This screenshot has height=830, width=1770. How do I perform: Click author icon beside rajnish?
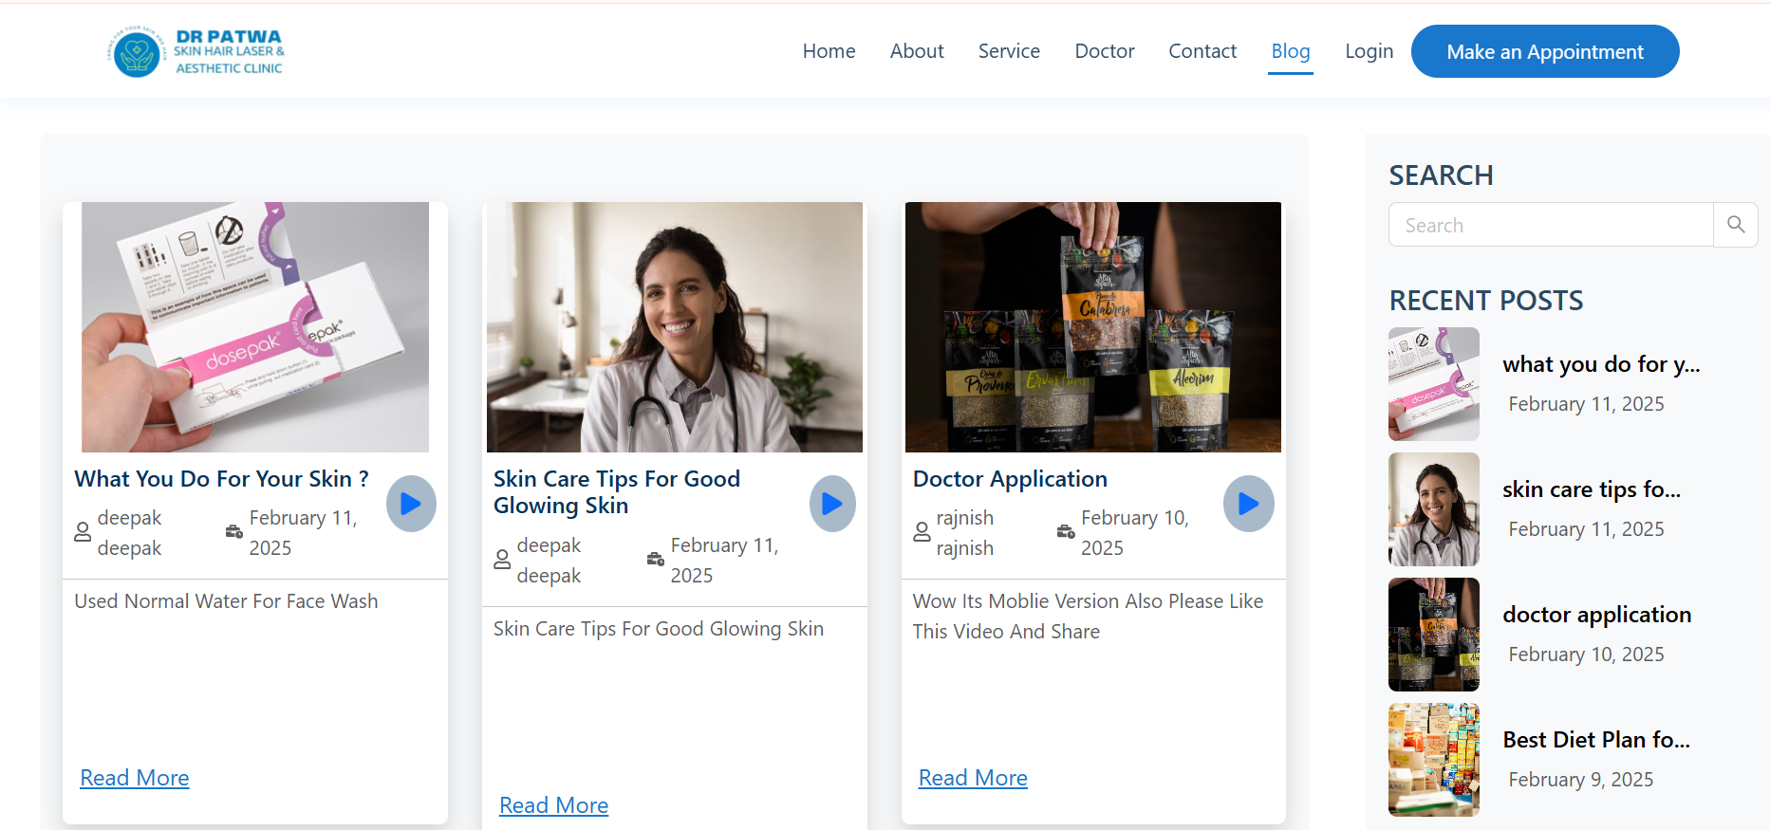pos(922,532)
